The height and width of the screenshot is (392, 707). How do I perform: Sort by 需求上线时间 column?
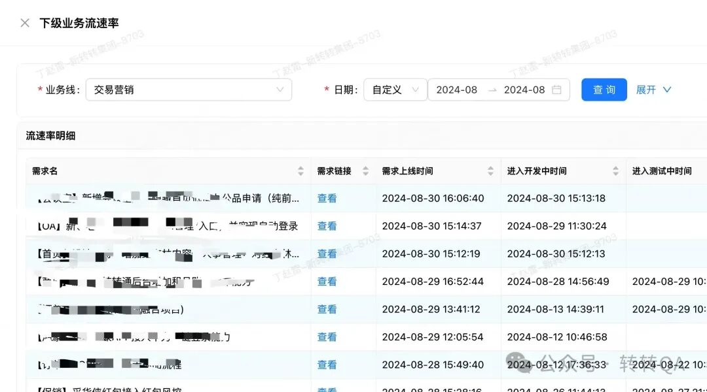point(490,171)
